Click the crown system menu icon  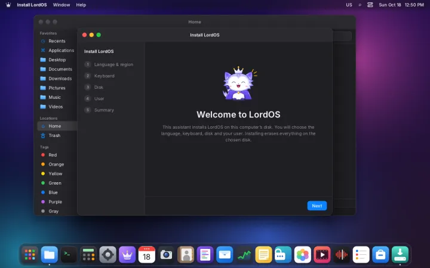click(x=8, y=5)
